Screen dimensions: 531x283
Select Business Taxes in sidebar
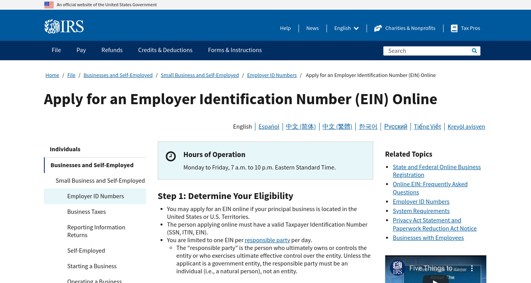[x=87, y=212]
